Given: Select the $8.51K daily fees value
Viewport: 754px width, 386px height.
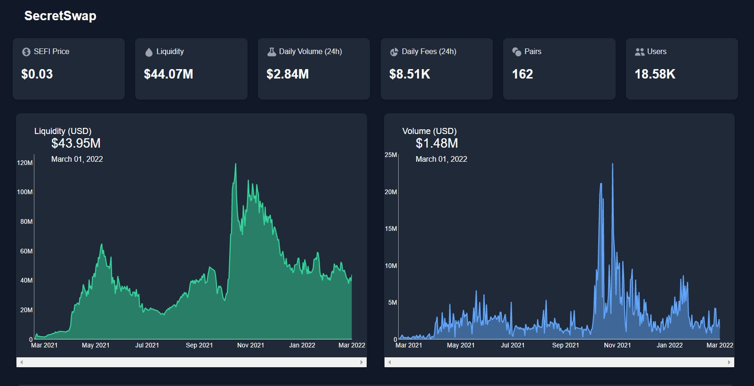Looking at the screenshot, I should [x=409, y=74].
